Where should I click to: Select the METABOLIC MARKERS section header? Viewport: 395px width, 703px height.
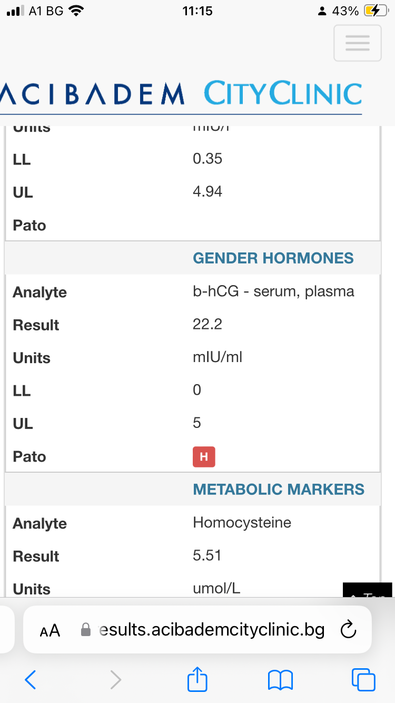coord(279,489)
